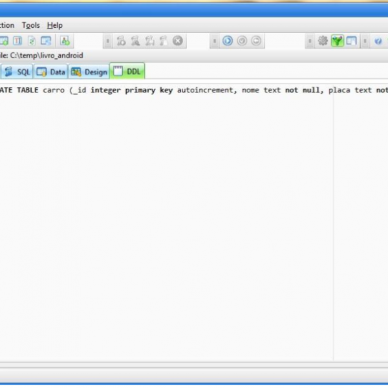388x388 pixels.
Task: Toggle the green highlighted filter icon
Action: (337, 41)
